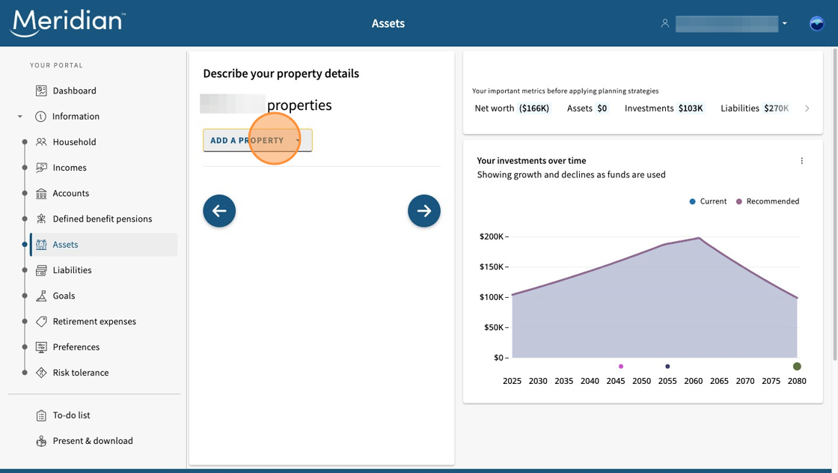Viewport: 838px width, 473px height.
Task: Click the Information menu label
Action: [x=76, y=117]
